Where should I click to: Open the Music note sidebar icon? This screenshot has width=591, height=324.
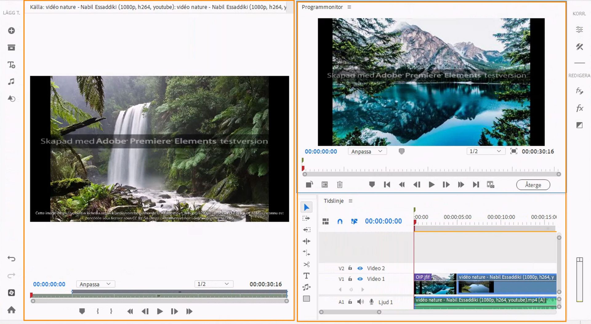(11, 82)
